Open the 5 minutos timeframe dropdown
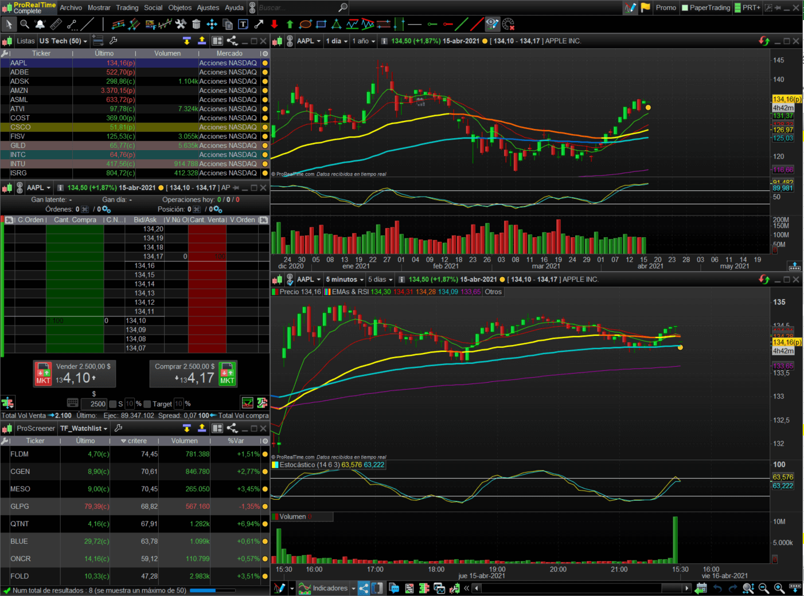This screenshot has width=804, height=596. [345, 280]
